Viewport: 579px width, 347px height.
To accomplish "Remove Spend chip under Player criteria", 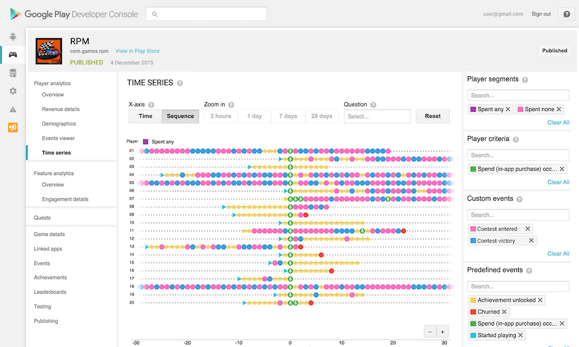I will coord(562,169).
